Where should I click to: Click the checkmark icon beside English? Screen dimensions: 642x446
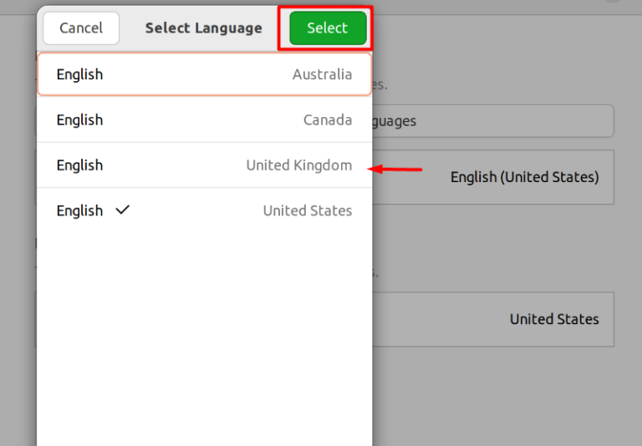pyautogui.click(x=122, y=210)
